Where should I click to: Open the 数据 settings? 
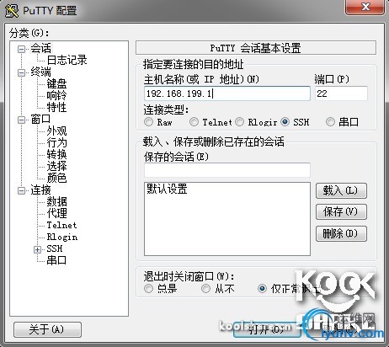pyautogui.click(x=56, y=201)
